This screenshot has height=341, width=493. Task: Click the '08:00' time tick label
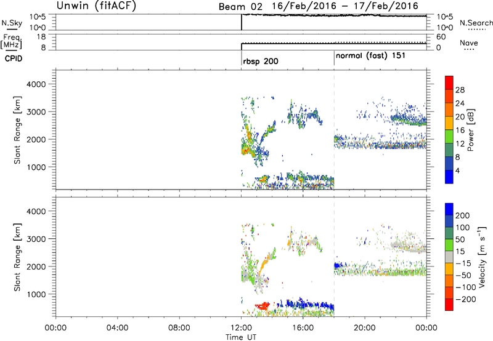[x=179, y=328]
